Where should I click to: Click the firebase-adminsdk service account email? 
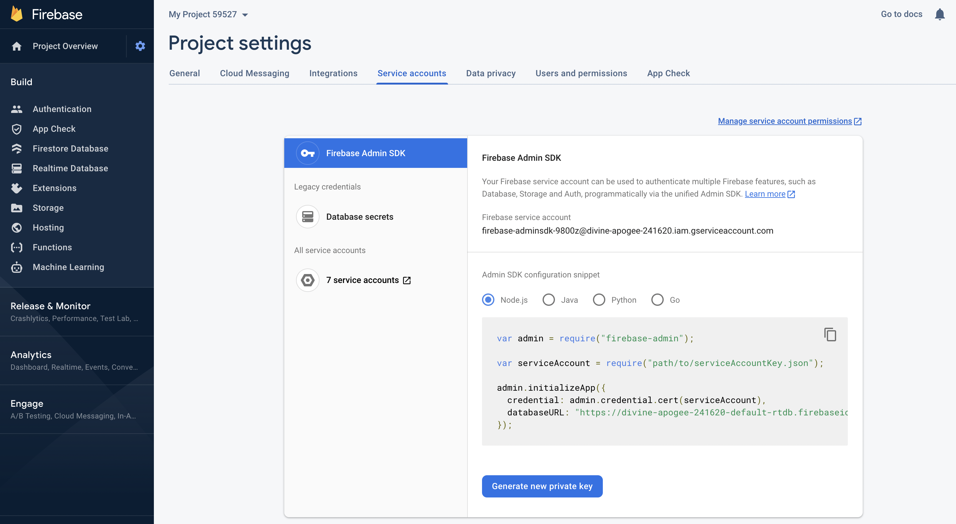[x=627, y=231]
